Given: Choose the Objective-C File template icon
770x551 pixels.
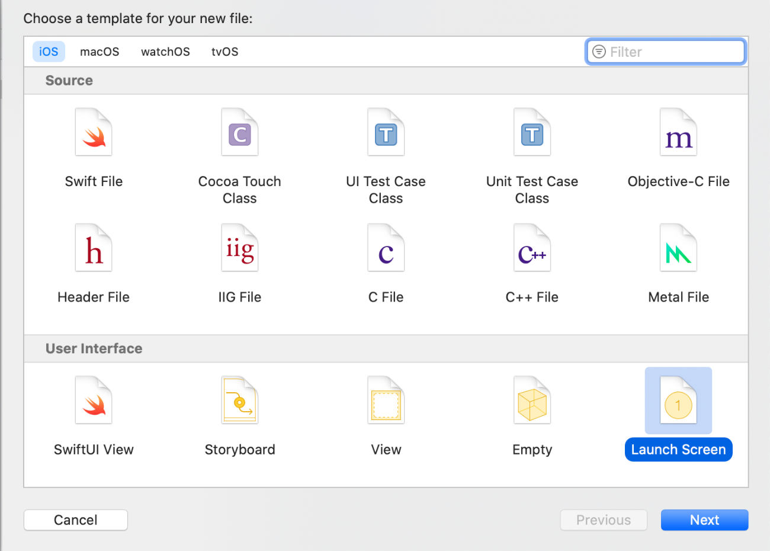Looking at the screenshot, I should [x=678, y=133].
